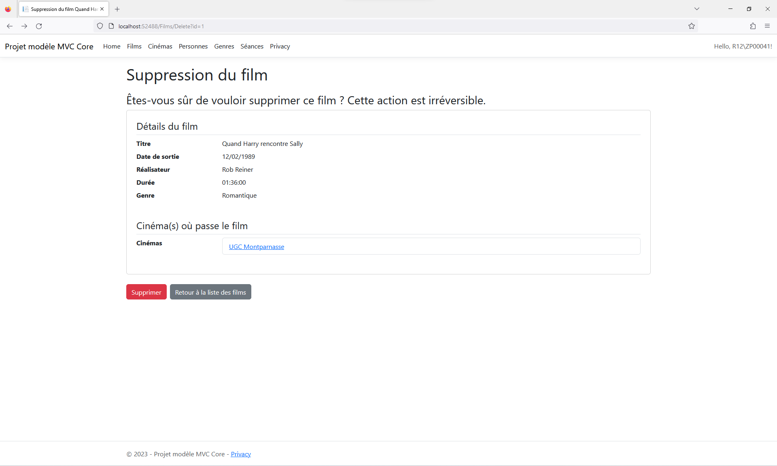Click Retour à la liste des films
This screenshot has height=466, width=777.
click(210, 292)
